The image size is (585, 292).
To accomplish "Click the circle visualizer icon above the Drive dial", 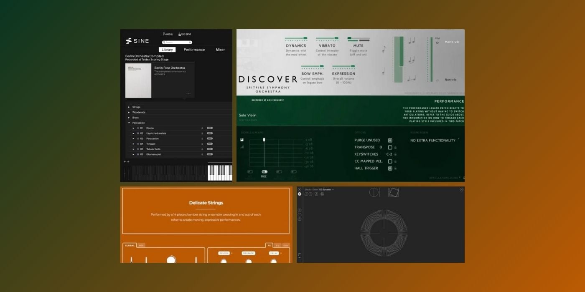I will (x=374, y=192).
